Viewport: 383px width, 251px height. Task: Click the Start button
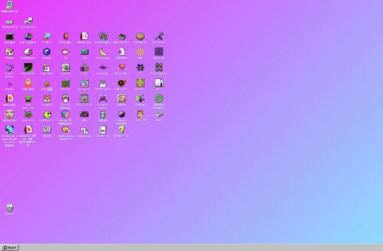click(x=10, y=248)
